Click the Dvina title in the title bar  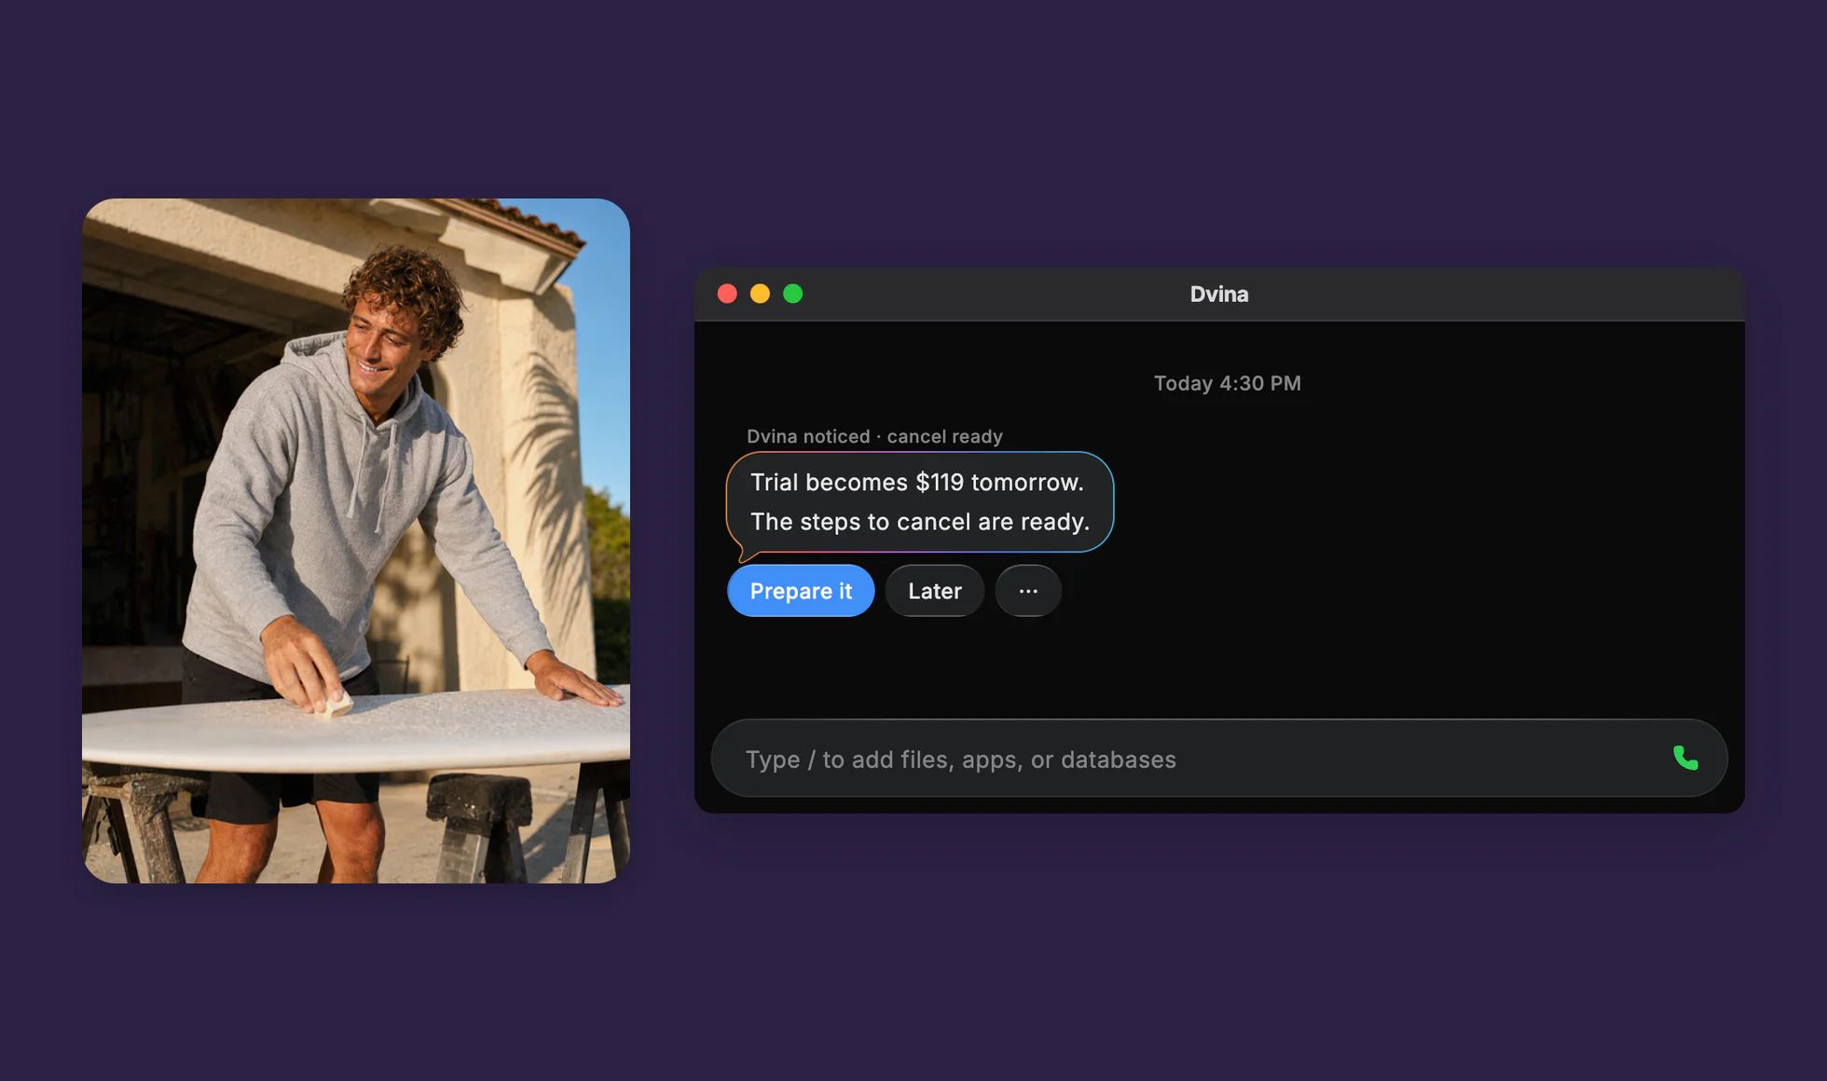click(x=1218, y=294)
